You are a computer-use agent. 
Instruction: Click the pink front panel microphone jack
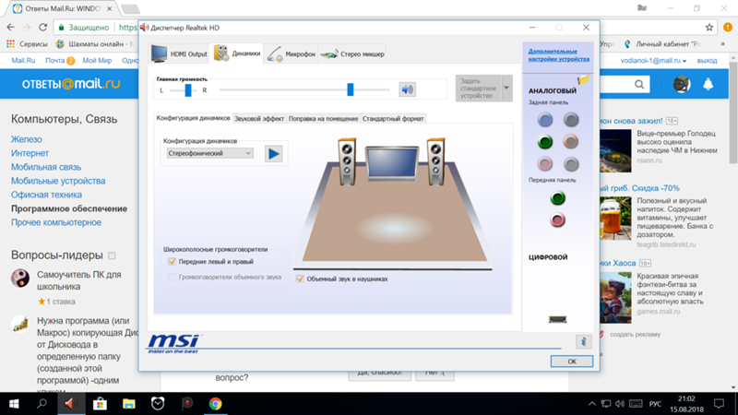click(x=558, y=219)
